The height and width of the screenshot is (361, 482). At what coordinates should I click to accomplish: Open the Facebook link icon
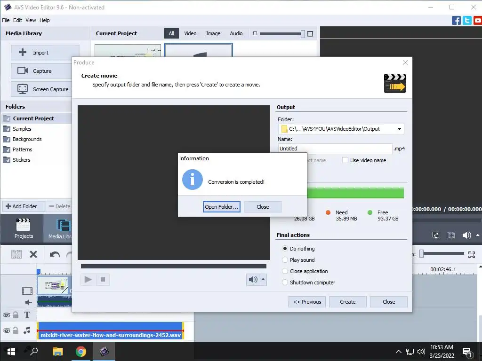click(456, 21)
